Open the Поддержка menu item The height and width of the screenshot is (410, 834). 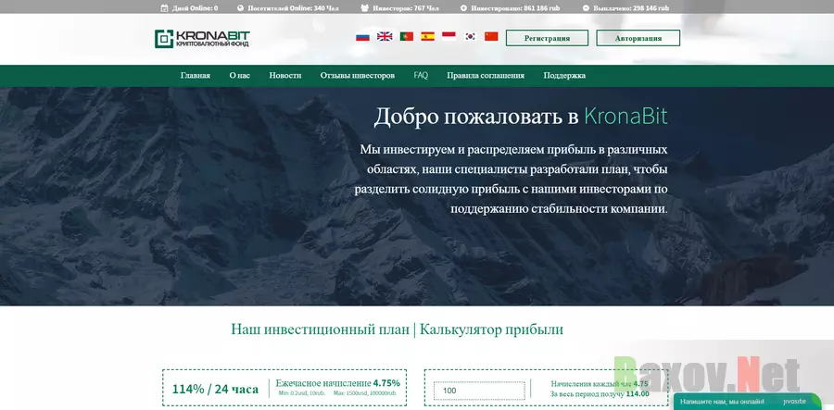tap(564, 75)
